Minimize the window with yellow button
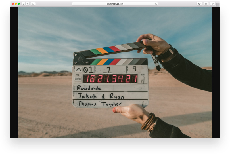This screenshot has height=154, width=230. (x=16, y=4)
